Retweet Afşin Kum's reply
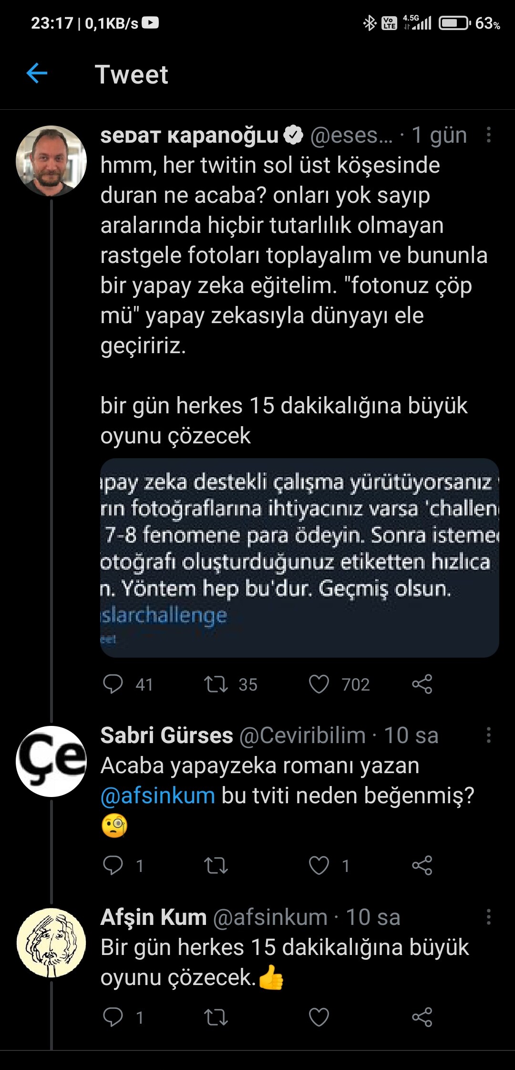This screenshot has height=1070, width=515. pyautogui.click(x=216, y=1017)
